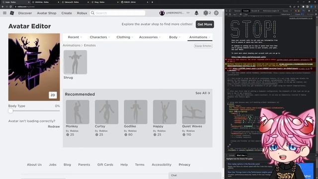The image size is (318, 179).
Task: Switch to the What's New drawer tab
Action: click(241, 155)
